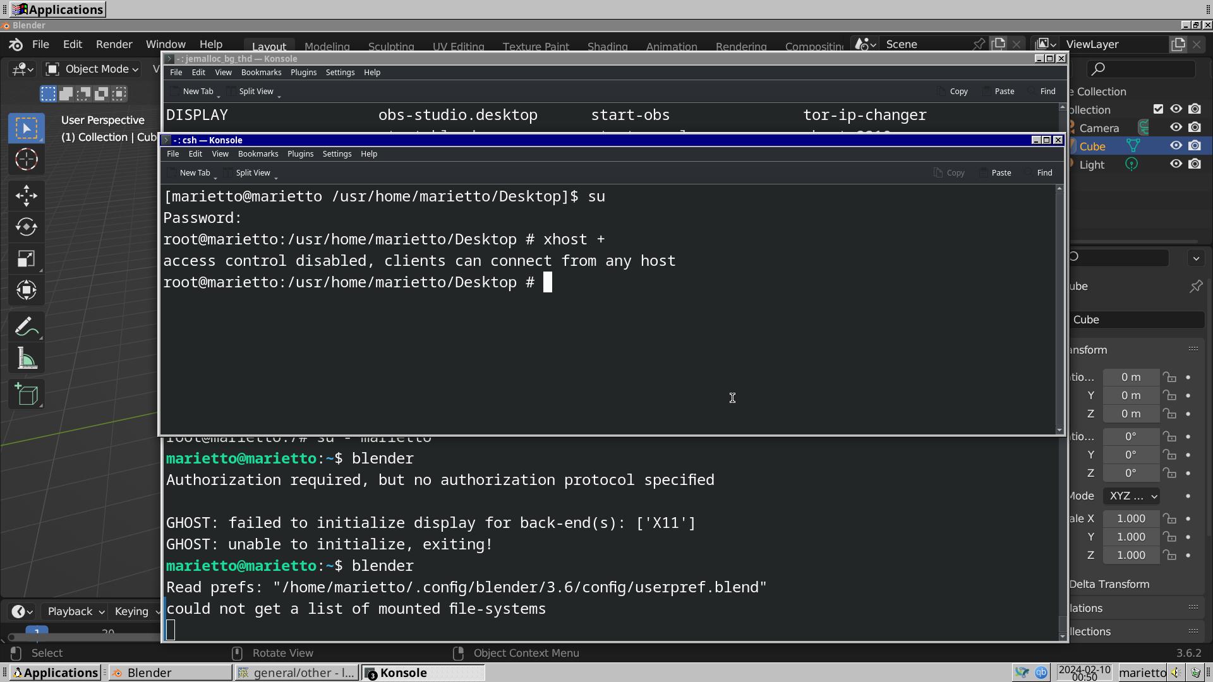1213x682 pixels.
Task: Open the Settings menu in the csh Konsole
Action: (x=336, y=153)
